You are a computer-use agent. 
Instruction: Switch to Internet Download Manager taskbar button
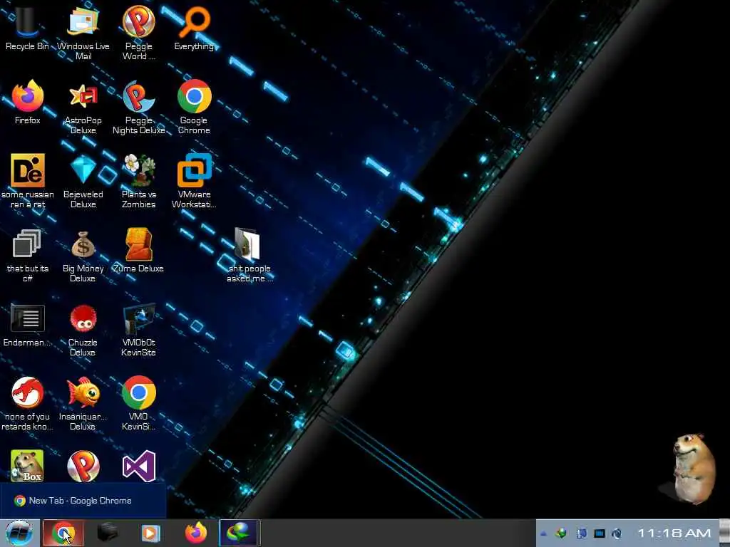[x=240, y=533]
